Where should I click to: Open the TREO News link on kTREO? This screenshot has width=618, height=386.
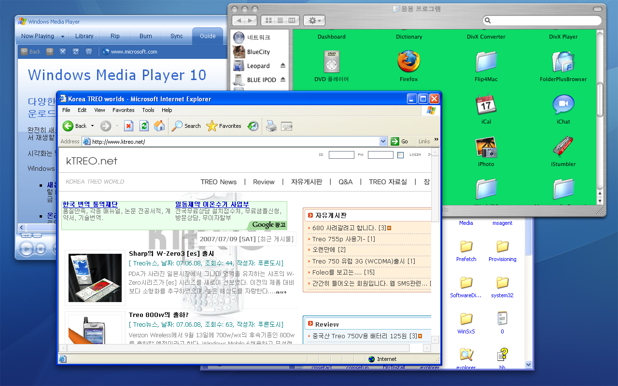pyautogui.click(x=219, y=182)
